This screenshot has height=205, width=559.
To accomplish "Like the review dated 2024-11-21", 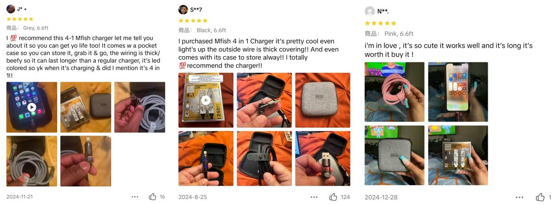I will point(153,197).
